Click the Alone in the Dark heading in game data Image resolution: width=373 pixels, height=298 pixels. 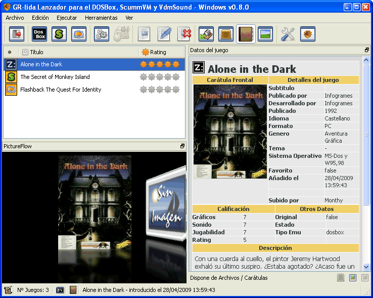tap(252, 69)
